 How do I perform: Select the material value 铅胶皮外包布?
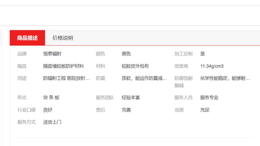click(x=135, y=66)
